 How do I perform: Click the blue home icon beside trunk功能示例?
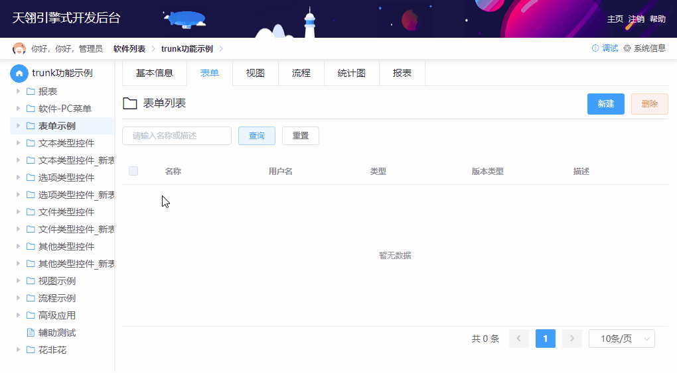click(x=19, y=73)
